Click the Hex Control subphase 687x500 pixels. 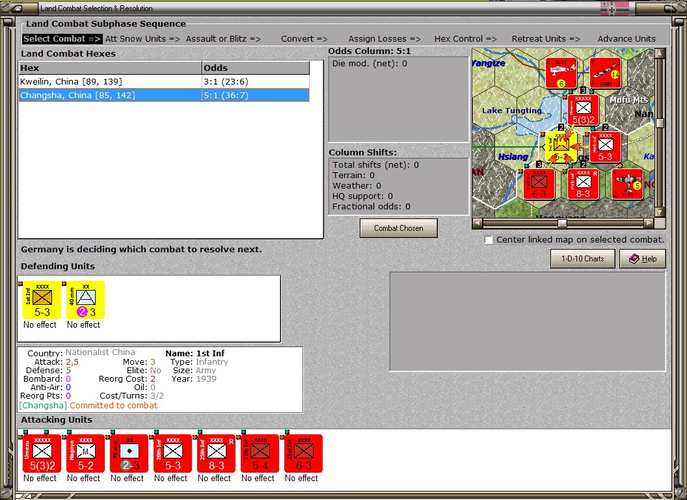[465, 38]
